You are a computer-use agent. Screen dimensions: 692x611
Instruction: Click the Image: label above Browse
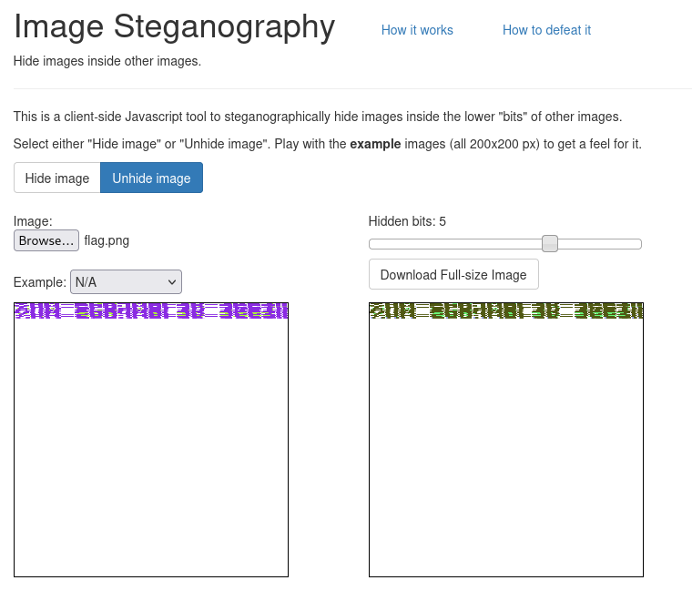33,221
